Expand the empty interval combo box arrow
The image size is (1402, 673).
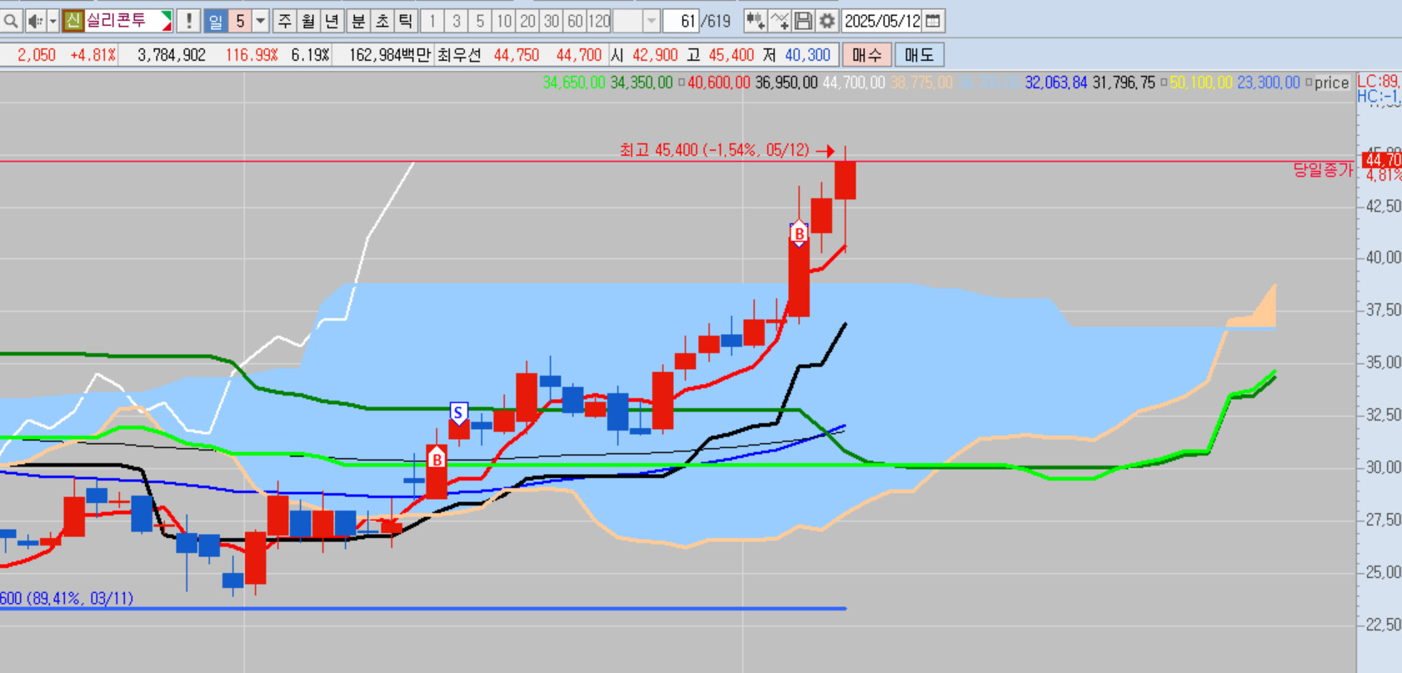pyautogui.click(x=651, y=21)
